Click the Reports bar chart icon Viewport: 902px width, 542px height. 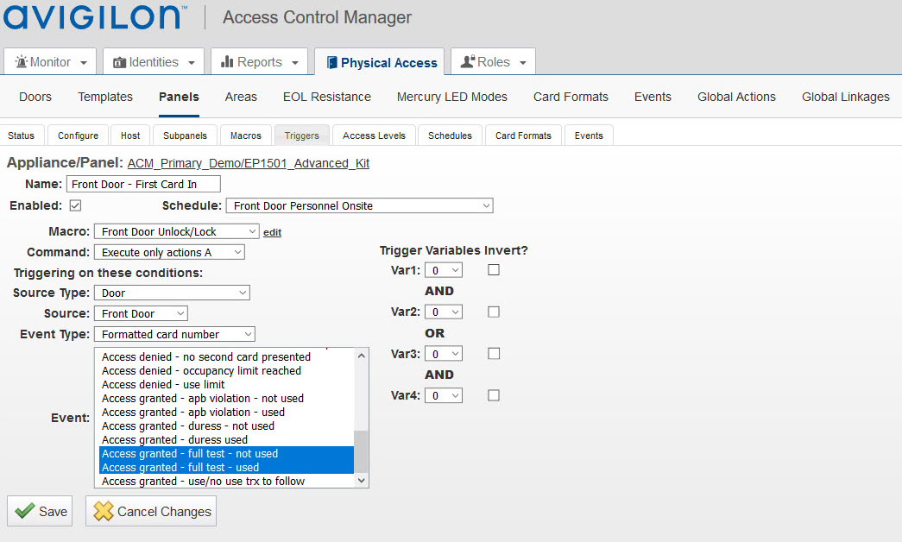[x=228, y=62]
